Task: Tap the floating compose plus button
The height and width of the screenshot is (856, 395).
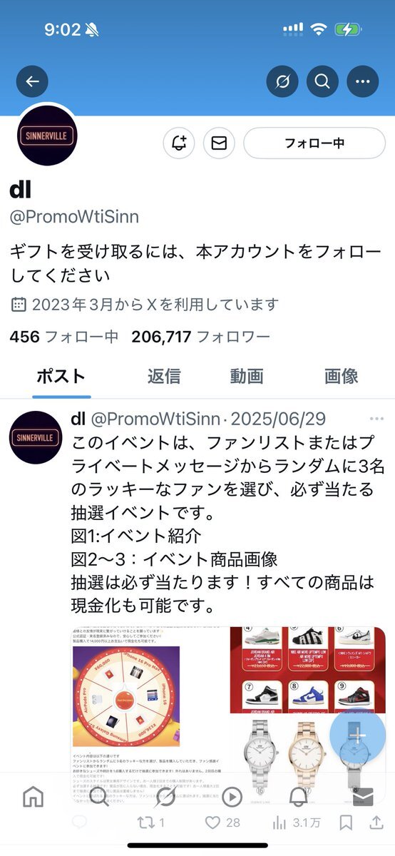Action: (x=358, y=735)
